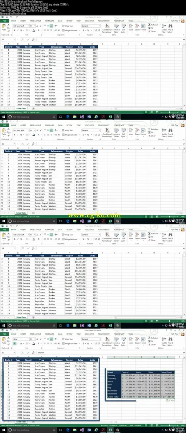Click the Sales Data sheet tab in the third frame
This screenshot has height=433, width=186.
point(21,317)
